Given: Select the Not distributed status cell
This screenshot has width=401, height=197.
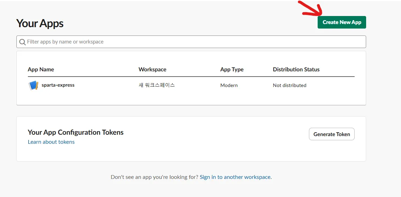Looking at the screenshot, I should [x=289, y=86].
